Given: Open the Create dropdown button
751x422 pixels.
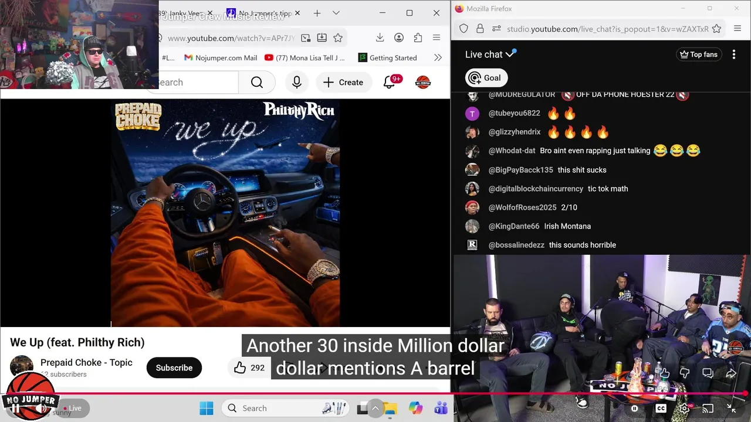Looking at the screenshot, I should point(343,83).
